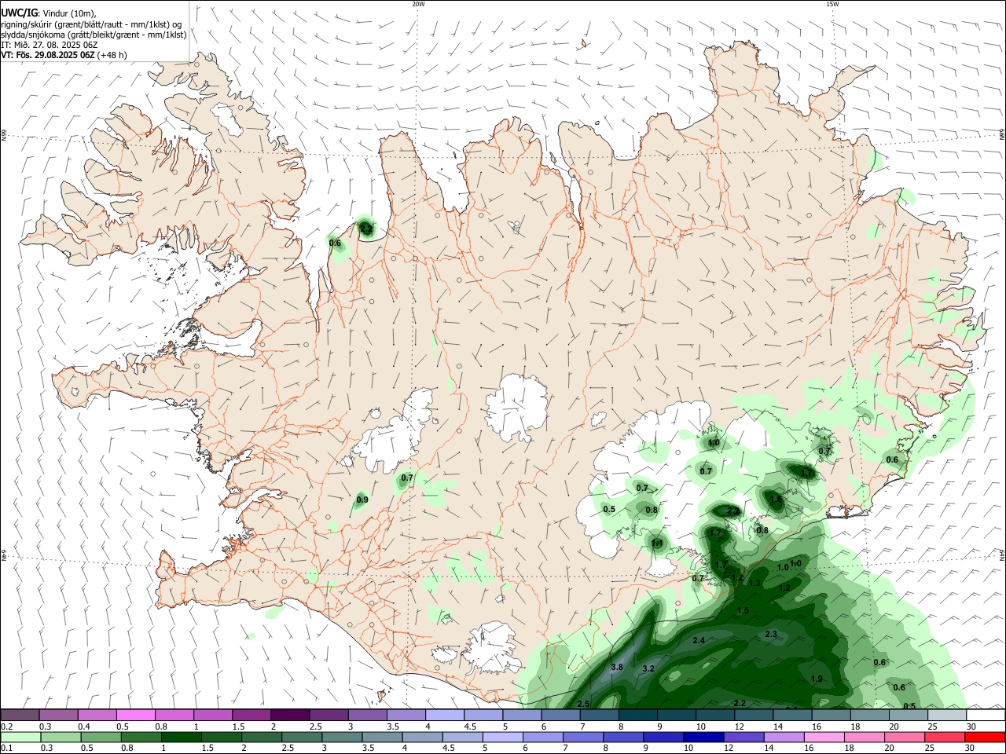The width and height of the screenshot is (1006, 754).
Task: Click the '1.1' precipitation value on the map
Action: [x=657, y=543]
